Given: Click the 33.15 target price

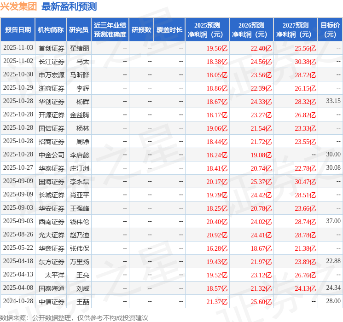Looking at the screenshot, I should (333, 101).
